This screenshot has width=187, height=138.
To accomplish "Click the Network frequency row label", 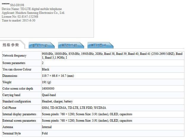I will point(14,55).
